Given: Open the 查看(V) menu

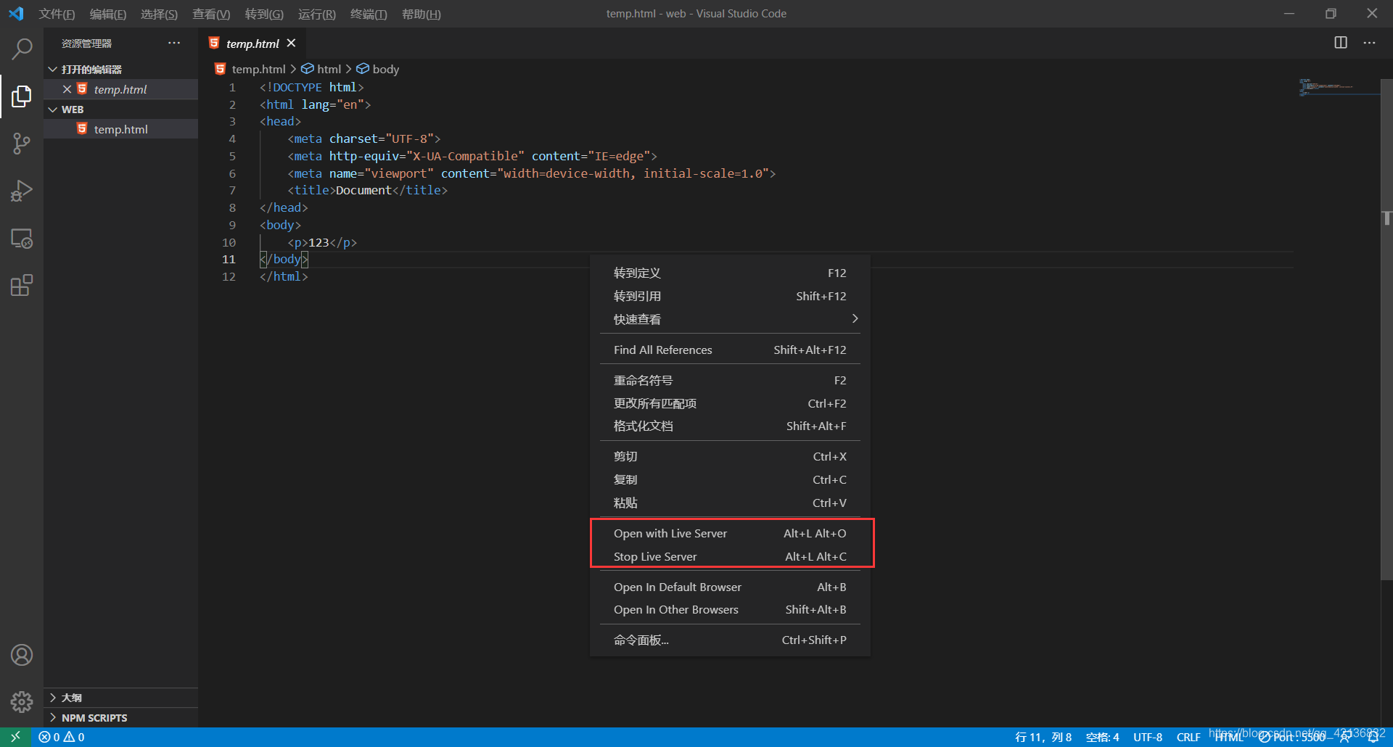Looking at the screenshot, I should point(211,14).
